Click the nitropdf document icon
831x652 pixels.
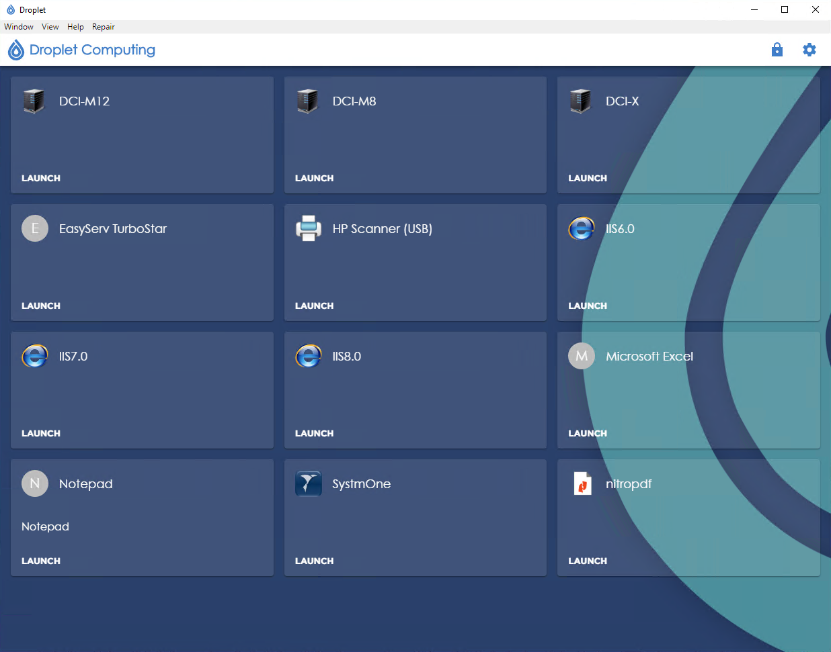pyautogui.click(x=582, y=483)
